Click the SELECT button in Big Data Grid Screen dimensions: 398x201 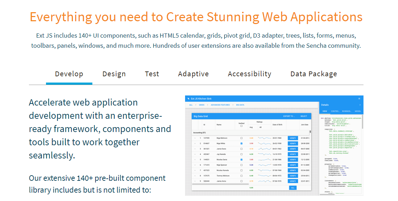tap(304, 116)
